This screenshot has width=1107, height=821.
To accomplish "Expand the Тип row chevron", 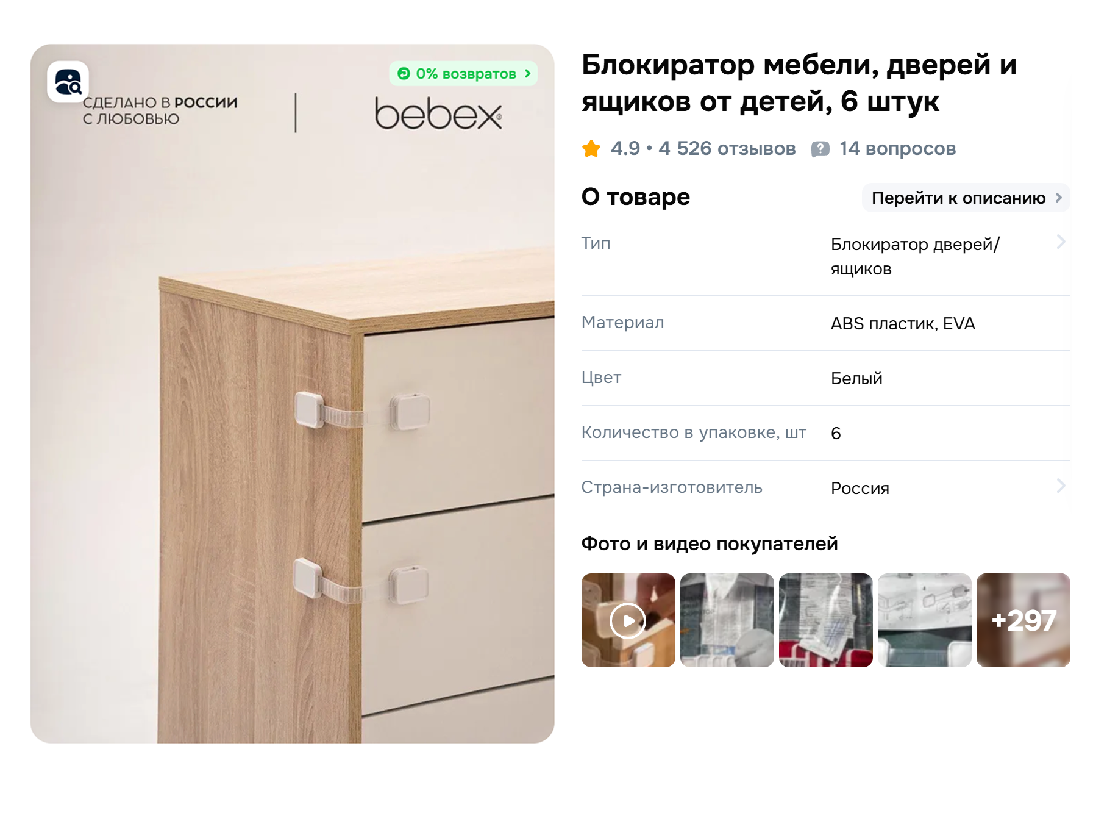I will [1061, 242].
